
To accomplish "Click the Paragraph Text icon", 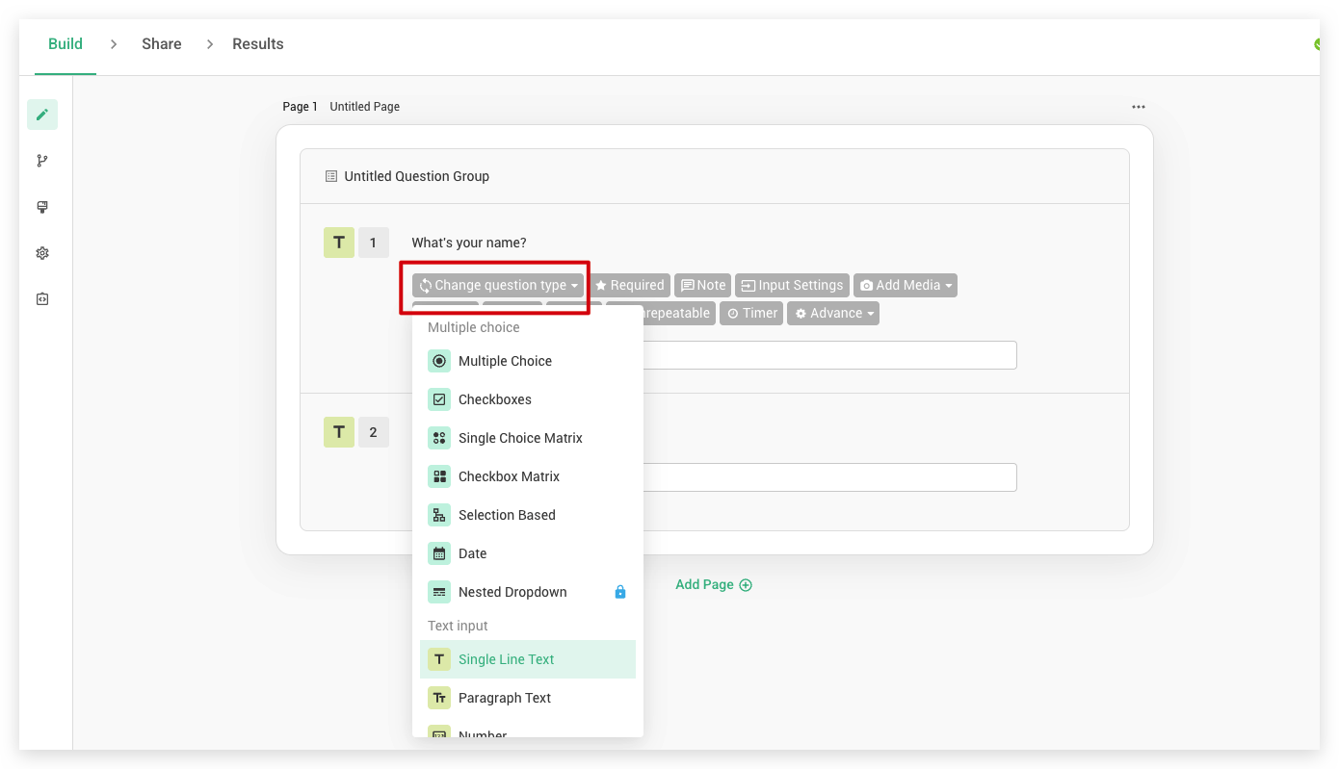I will click(439, 698).
